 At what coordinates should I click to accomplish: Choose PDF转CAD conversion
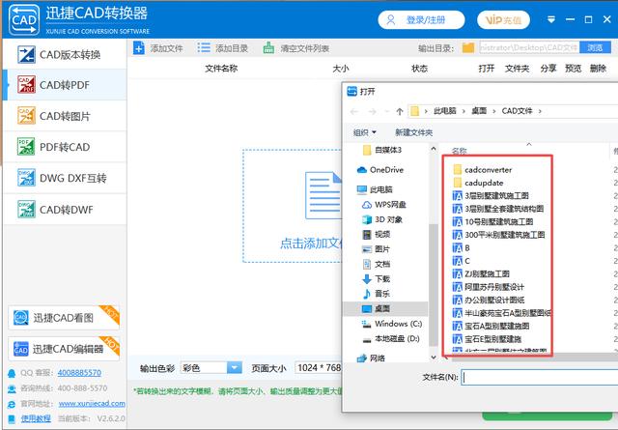65,147
